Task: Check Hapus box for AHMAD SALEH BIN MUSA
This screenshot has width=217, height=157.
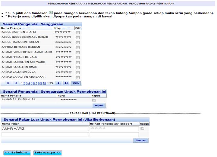Action: [x=94, y=100]
